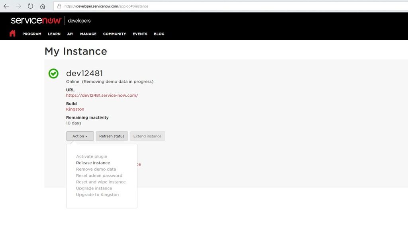Click the Kingston build link

pyautogui.click(x=75, y=109)
